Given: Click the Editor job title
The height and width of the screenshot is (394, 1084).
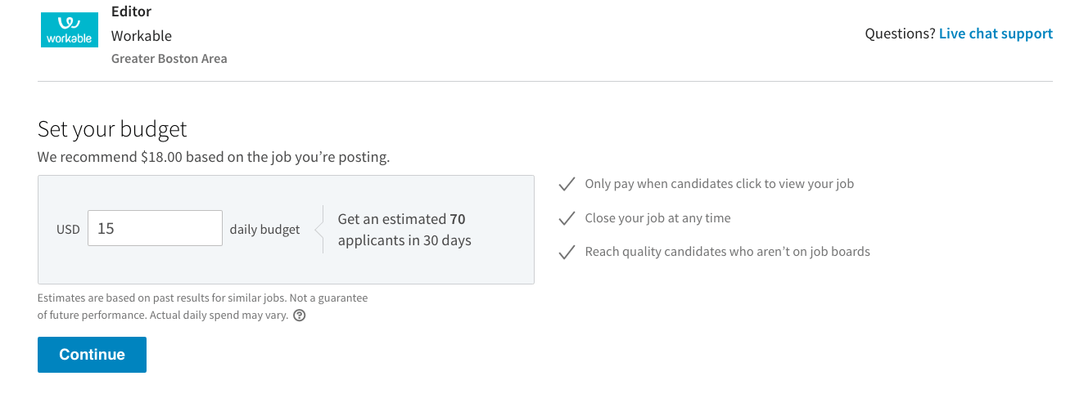Looking at the screenshot, I should pos(131,11).
